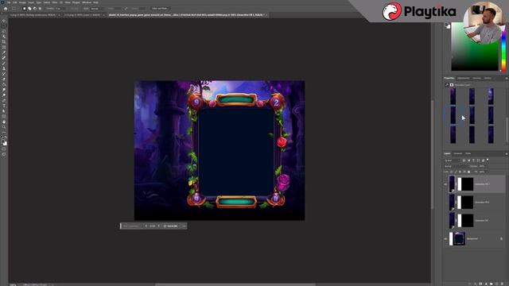The image size is (509, 286).
Task: Select the Rectangle shape tool
Action: (x=4, y=116)
